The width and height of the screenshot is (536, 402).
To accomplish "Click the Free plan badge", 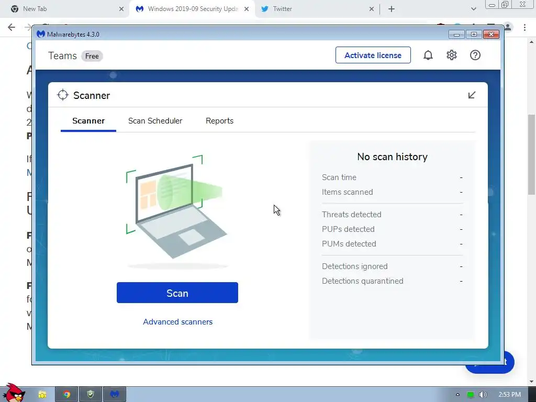I will click(x=92, y=56).
